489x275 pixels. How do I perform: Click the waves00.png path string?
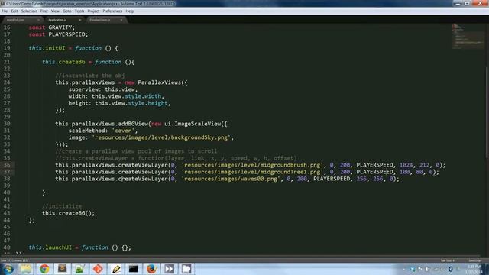[x=231, y=179]
